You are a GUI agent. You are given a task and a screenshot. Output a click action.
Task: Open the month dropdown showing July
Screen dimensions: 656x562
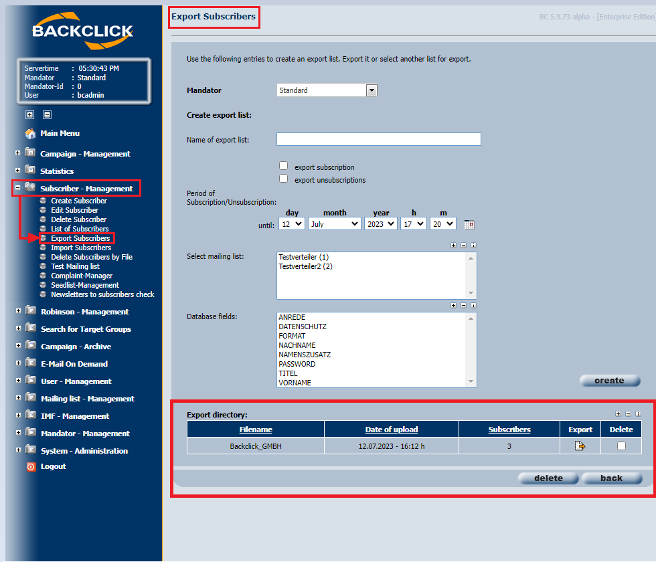(334, 224)
